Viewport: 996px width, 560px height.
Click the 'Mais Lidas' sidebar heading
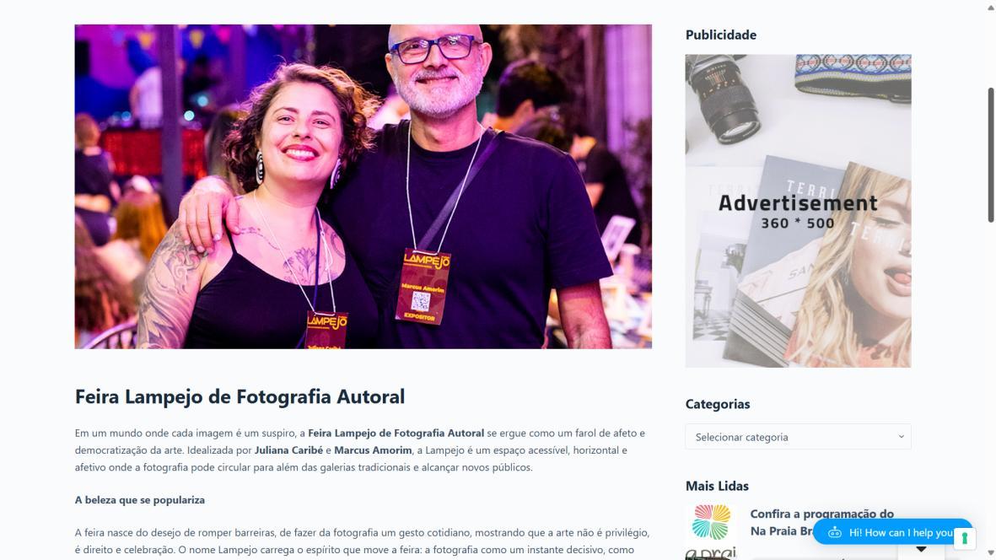[717, 487]
